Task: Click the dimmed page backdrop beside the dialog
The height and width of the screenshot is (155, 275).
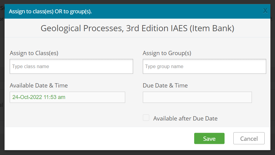Action: point(2,91)
